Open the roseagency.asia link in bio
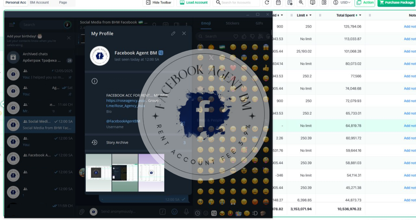The width and height of the screenshot is (416, 220). (x=125, y=101)
